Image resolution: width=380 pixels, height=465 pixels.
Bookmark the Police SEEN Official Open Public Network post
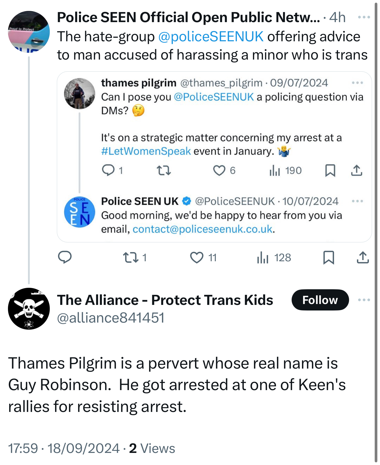[x=329, y=257]
